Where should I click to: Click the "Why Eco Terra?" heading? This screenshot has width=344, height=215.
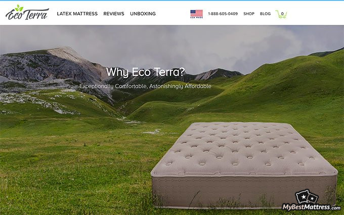click(146, 72)
